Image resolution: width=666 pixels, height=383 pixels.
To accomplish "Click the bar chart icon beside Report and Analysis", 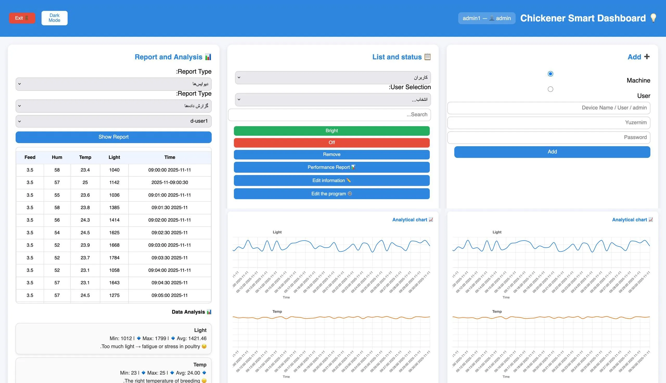I will point(208,57).
